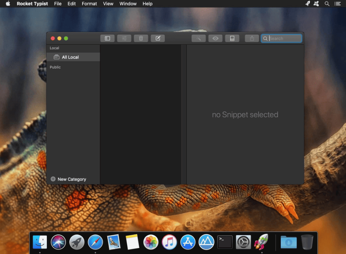
Task: Open Spotlight search in menu bar
Action: pyautogui.click(x=327, y=4)
